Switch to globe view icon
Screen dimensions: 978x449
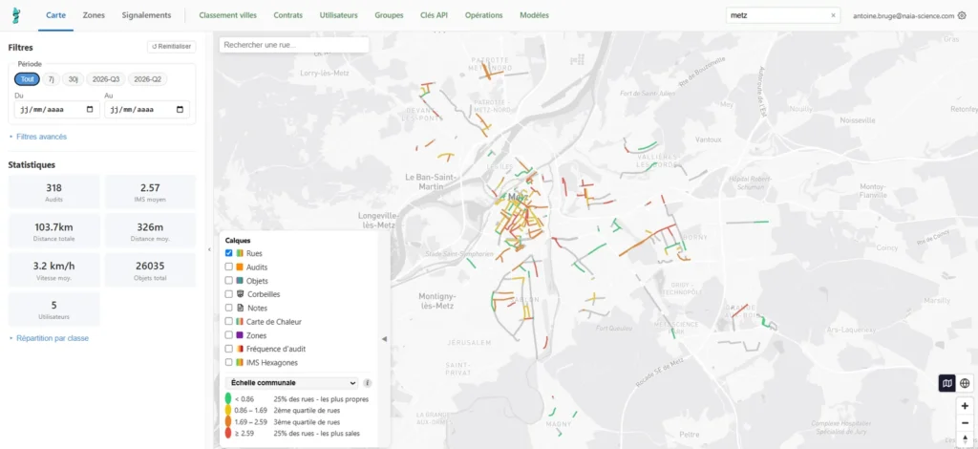(965, 383)
